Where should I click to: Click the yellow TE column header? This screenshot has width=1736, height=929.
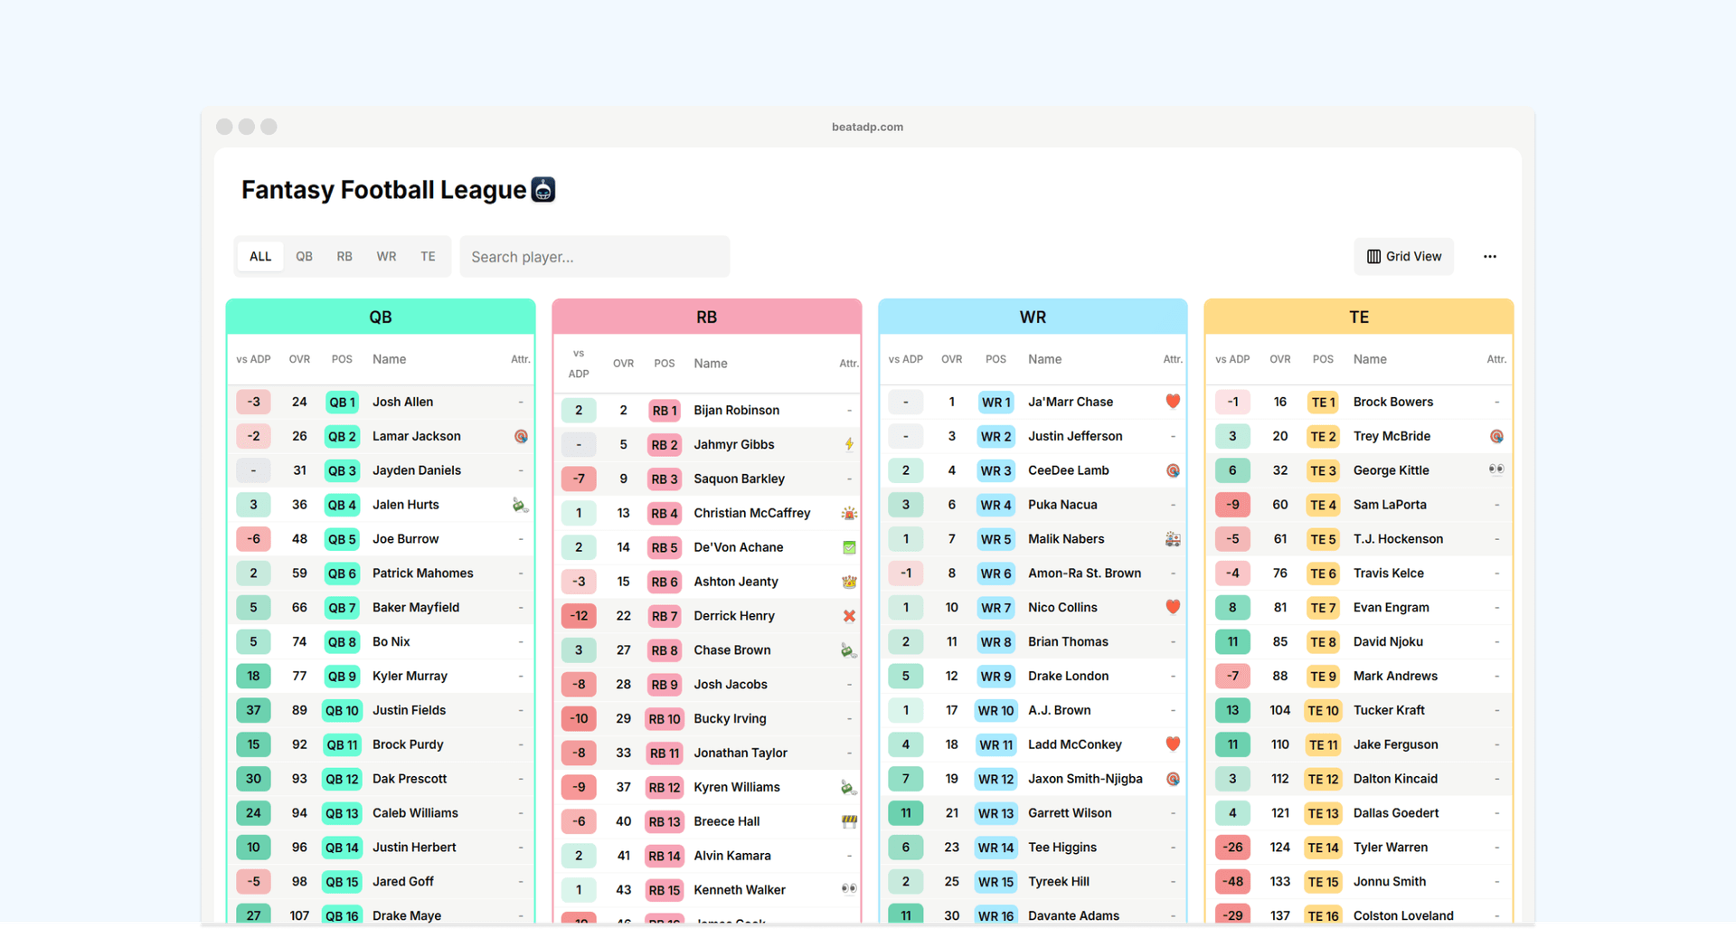[1359, 317]
